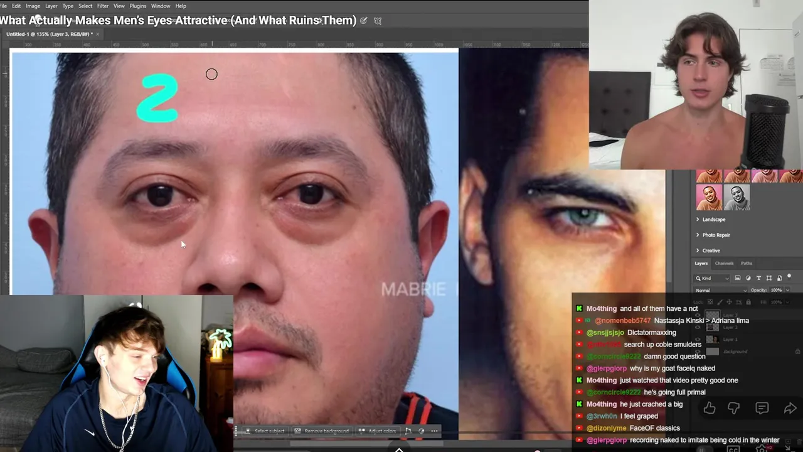Switch to the Channels tab
Screen dimensions: 803x452
coord(724,263)
